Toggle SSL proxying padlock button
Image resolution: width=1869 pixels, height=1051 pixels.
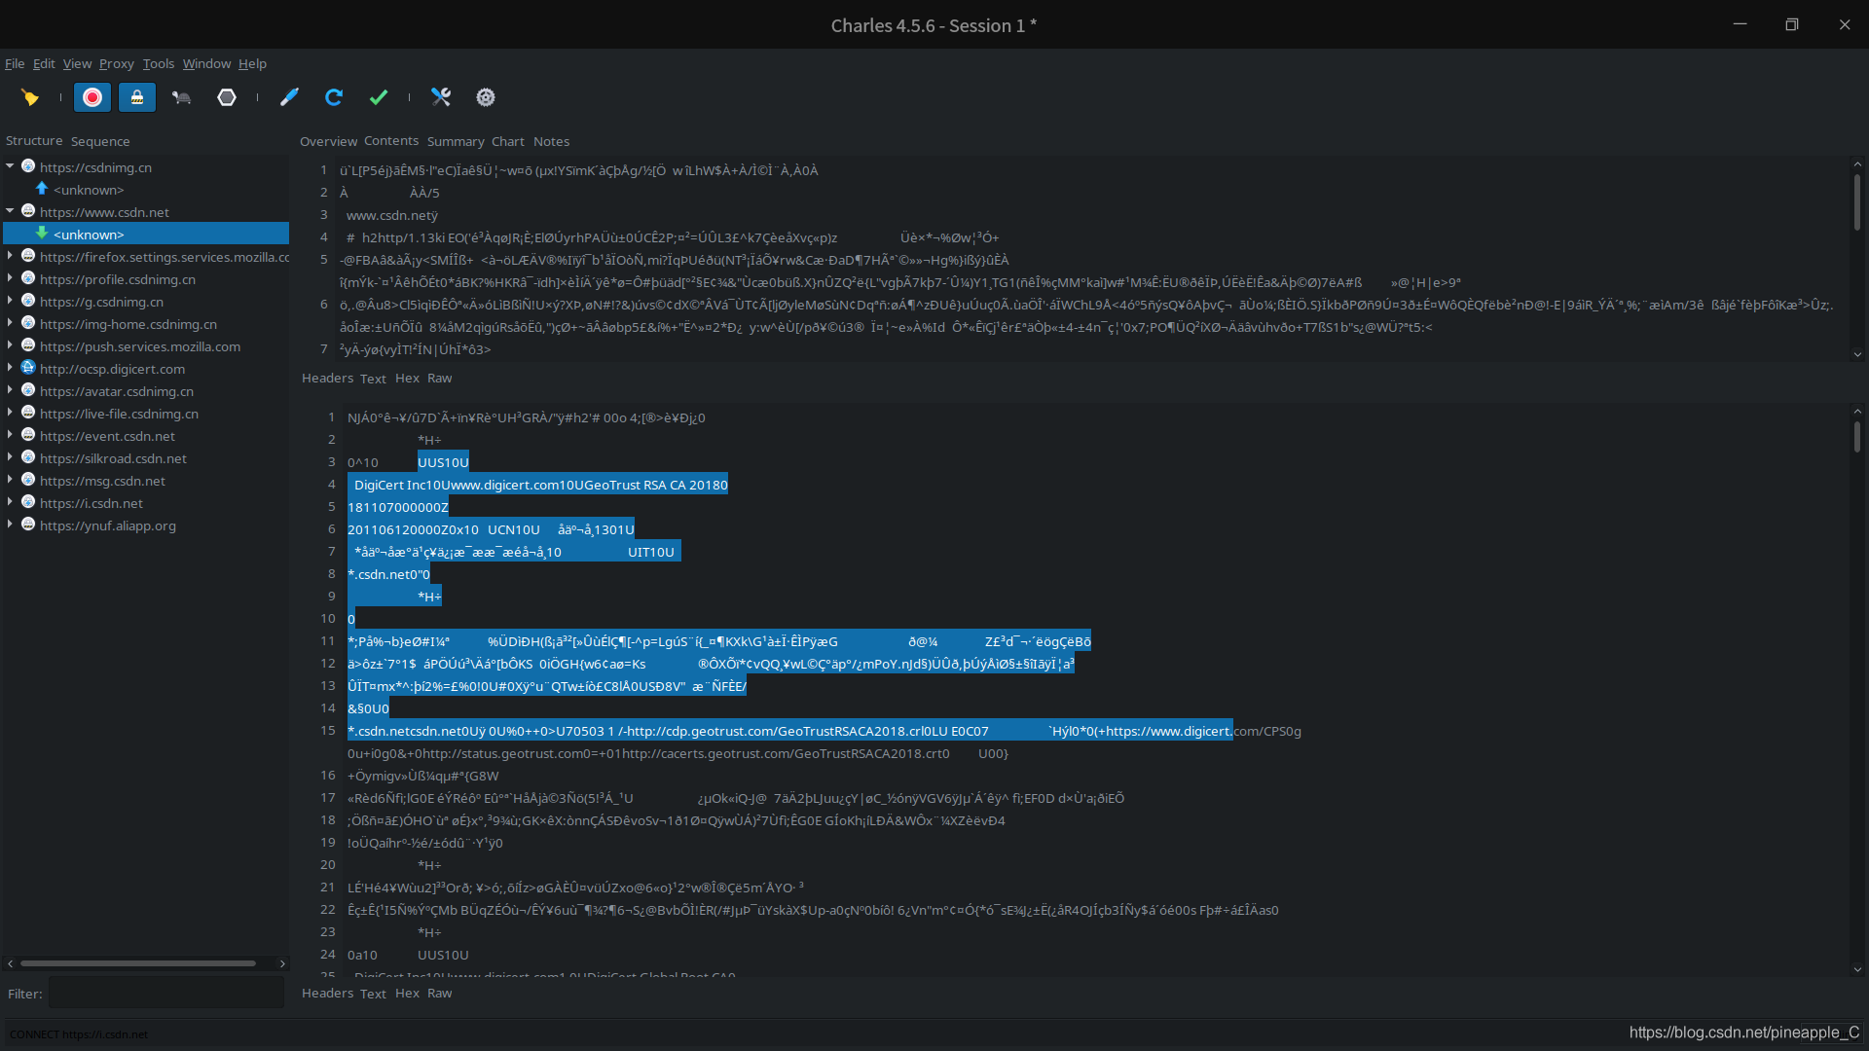[137, 97]
